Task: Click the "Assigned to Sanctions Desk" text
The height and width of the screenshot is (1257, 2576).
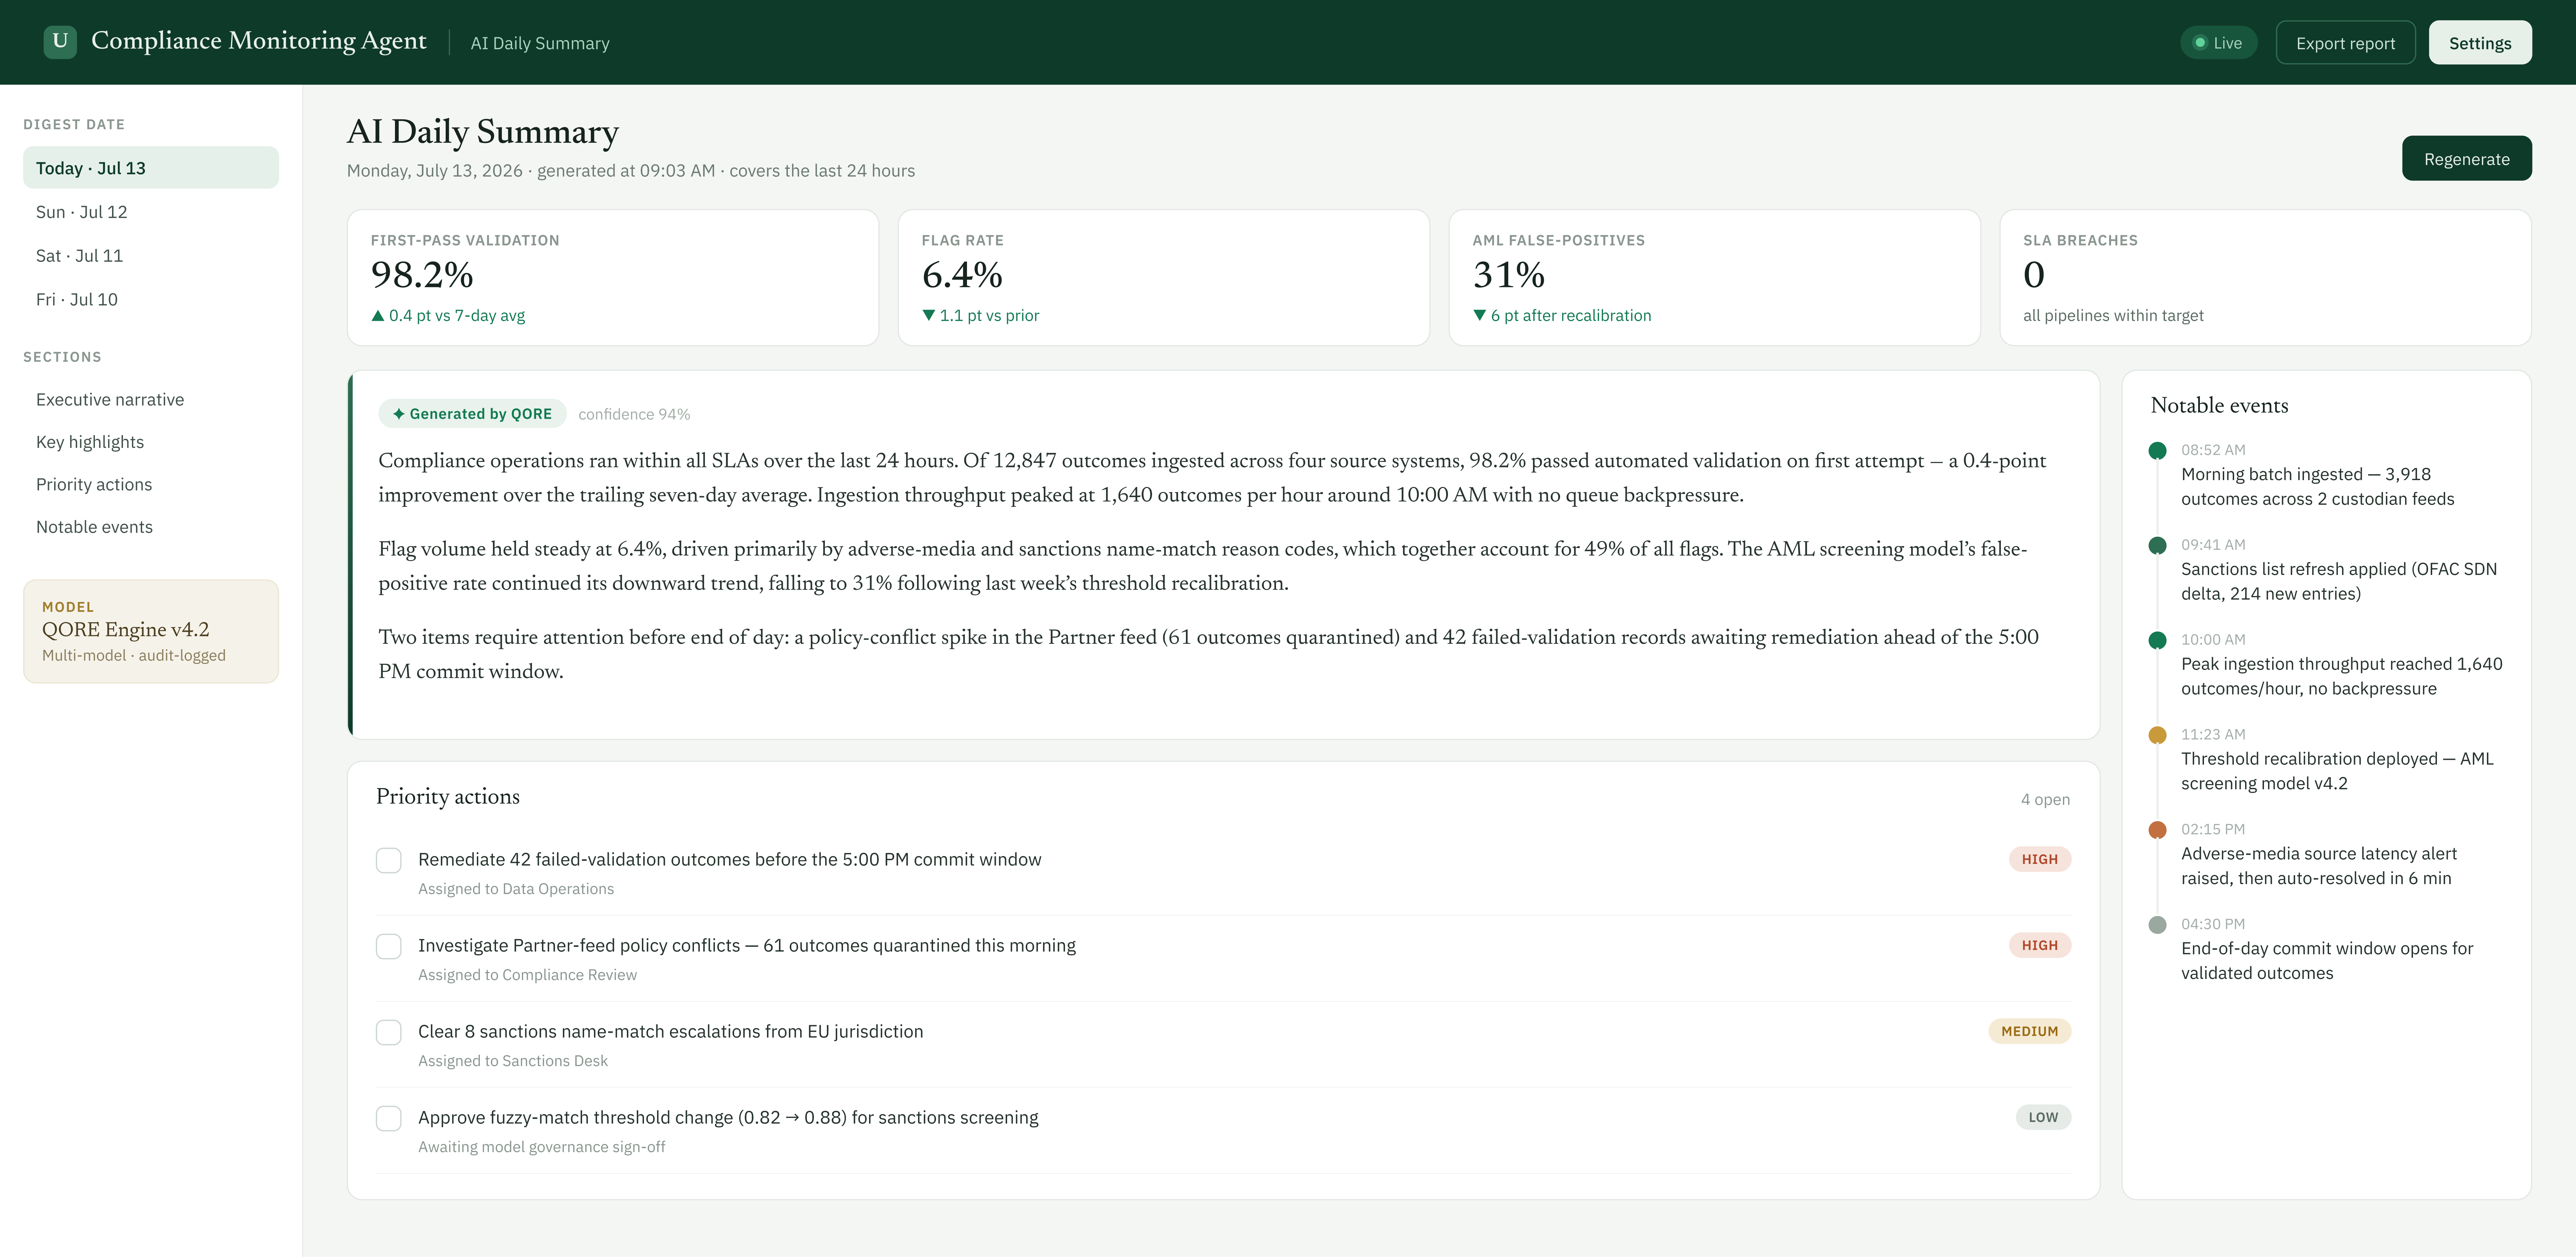Action: 513,1061
